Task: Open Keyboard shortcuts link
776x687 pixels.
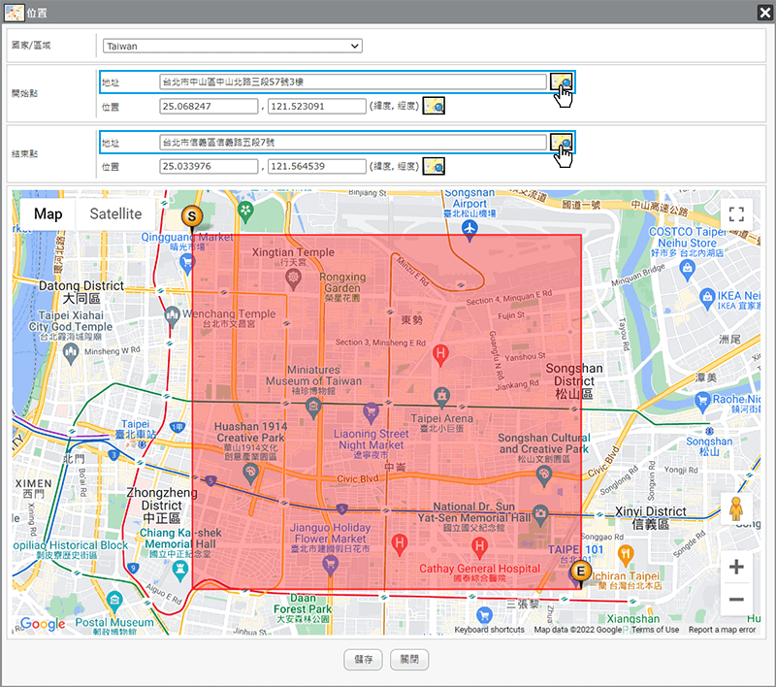Action: click(x=490, y=630)
